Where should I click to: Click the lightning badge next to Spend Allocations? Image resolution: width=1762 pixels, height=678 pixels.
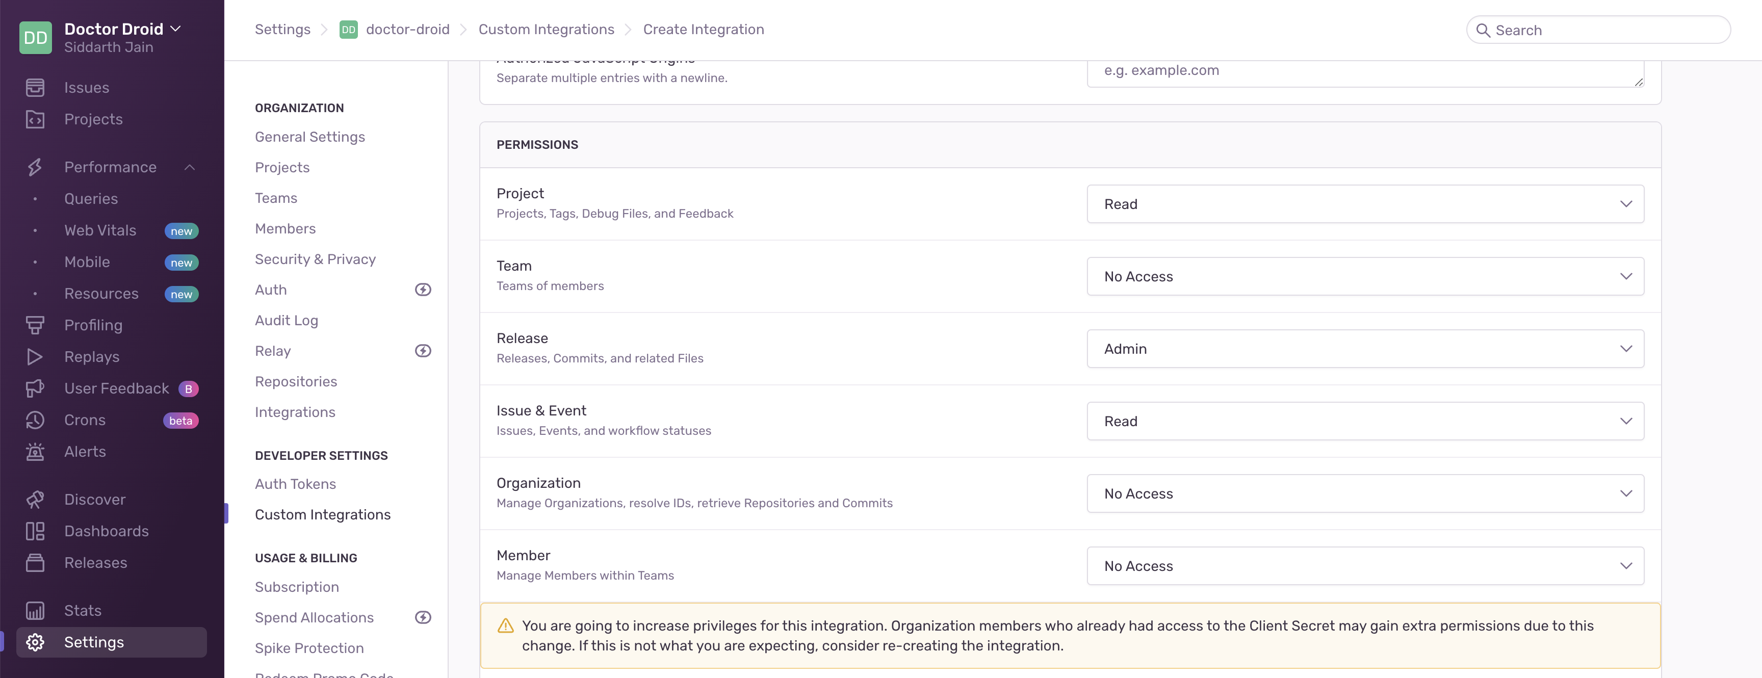click(x=423, y=617)
